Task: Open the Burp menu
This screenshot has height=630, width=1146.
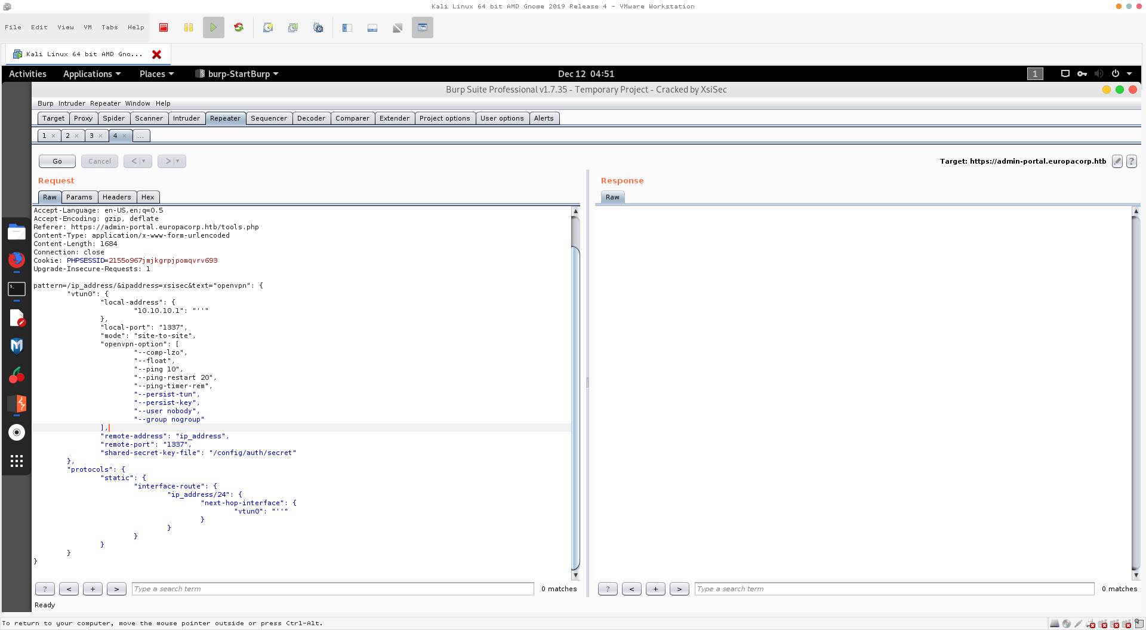Action: 45,104
